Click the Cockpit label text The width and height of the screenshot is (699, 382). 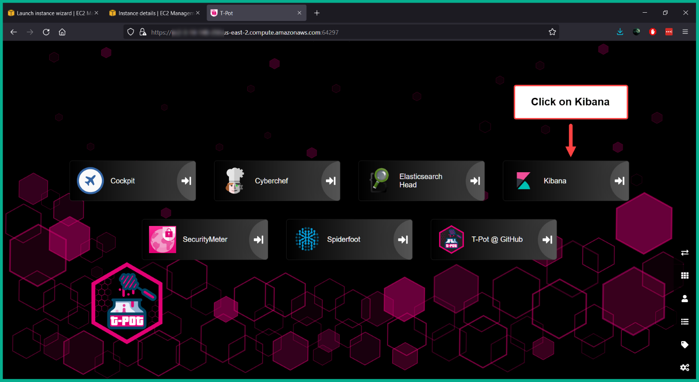[122, 181]
